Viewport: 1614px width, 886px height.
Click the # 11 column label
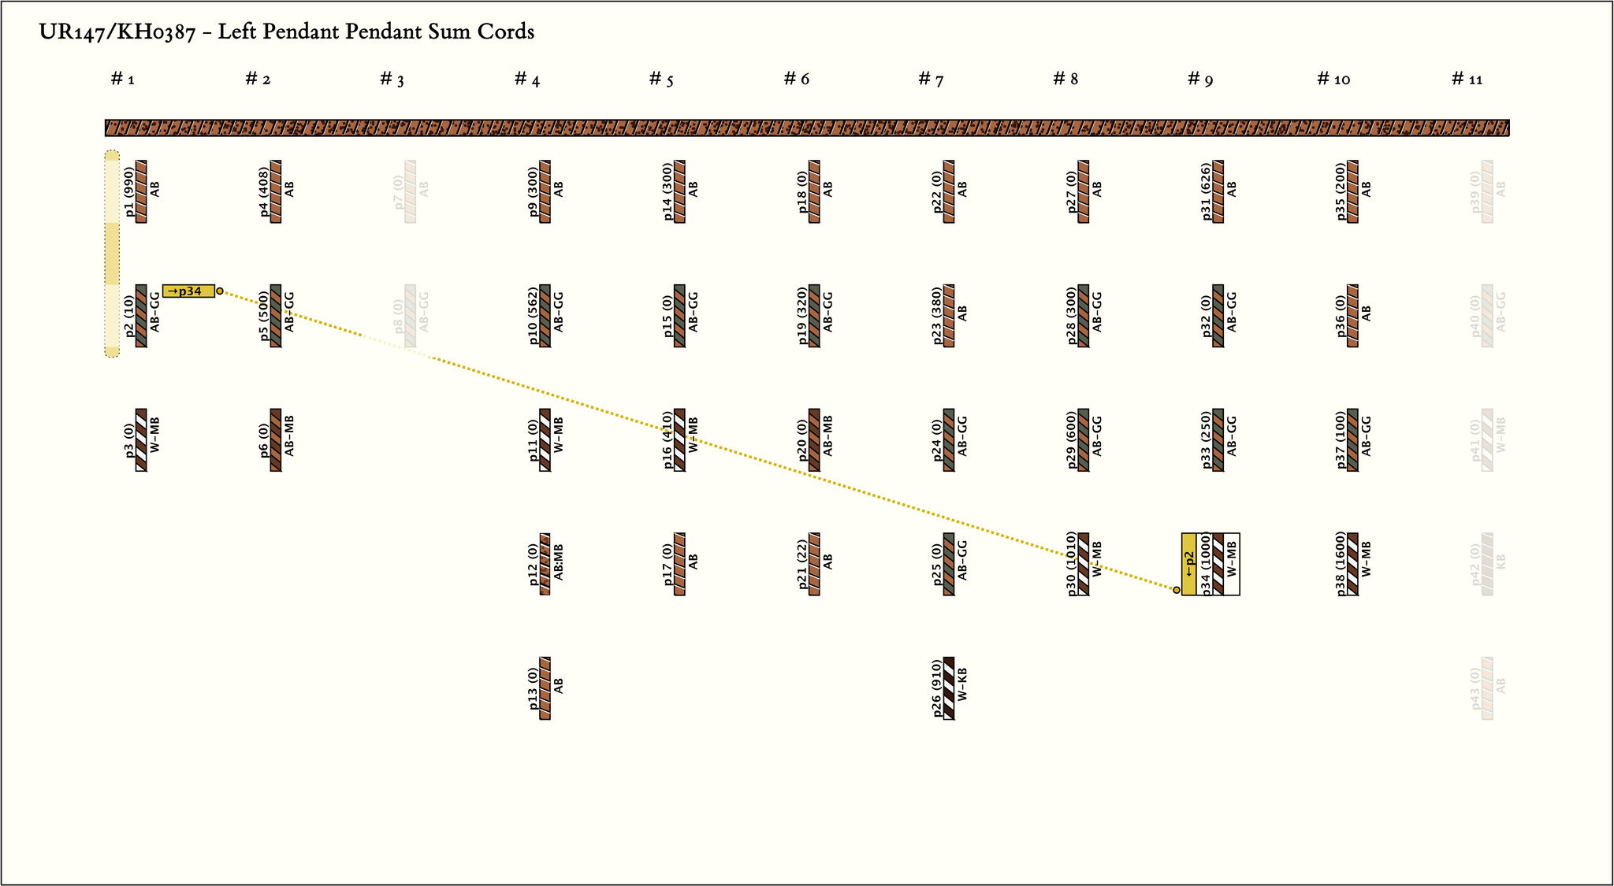click(1467, 80)
